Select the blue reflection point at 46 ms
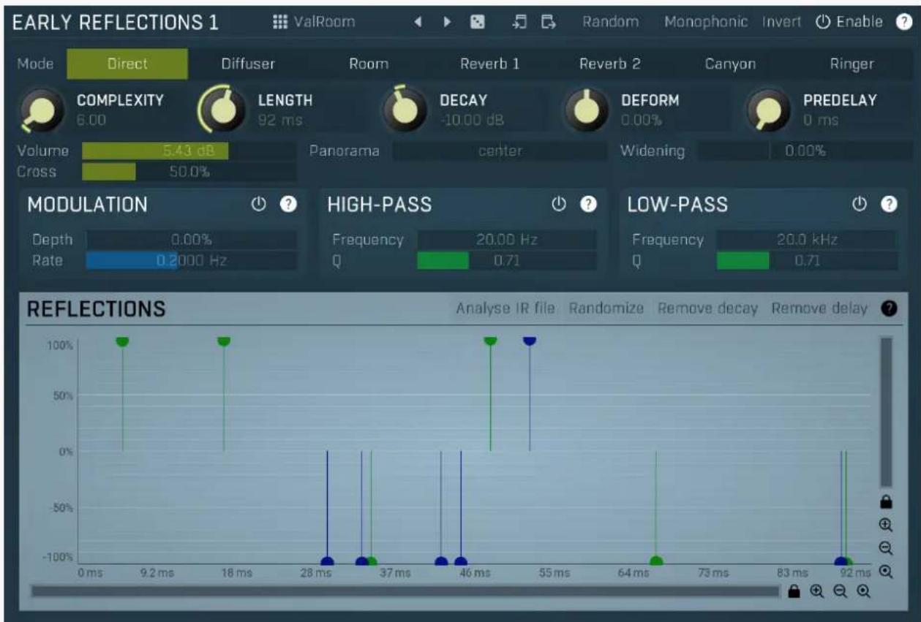The height and width of the screenshot is (622, 921). [x=460, y=561]
